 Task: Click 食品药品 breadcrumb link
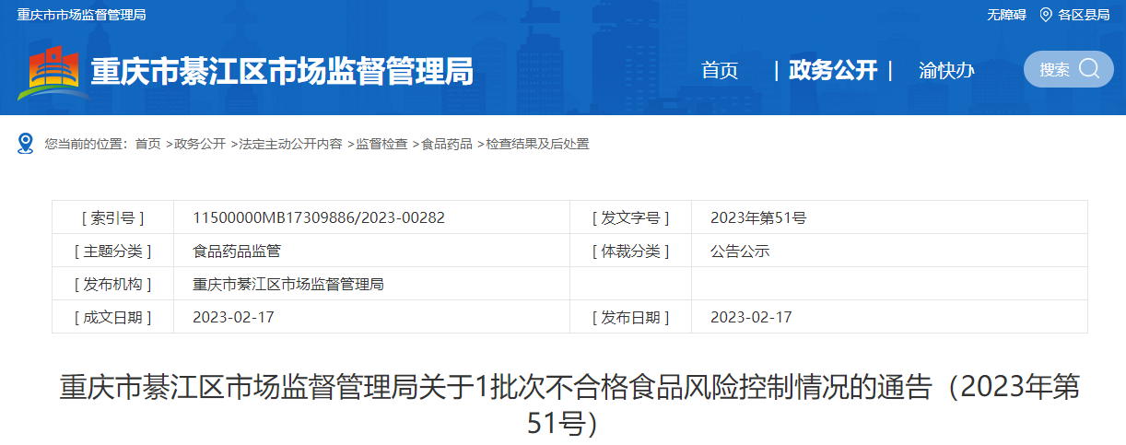447,144
